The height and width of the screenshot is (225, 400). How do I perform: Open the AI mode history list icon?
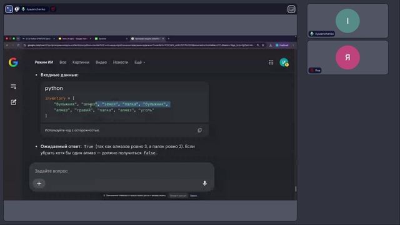pos(14,86)
